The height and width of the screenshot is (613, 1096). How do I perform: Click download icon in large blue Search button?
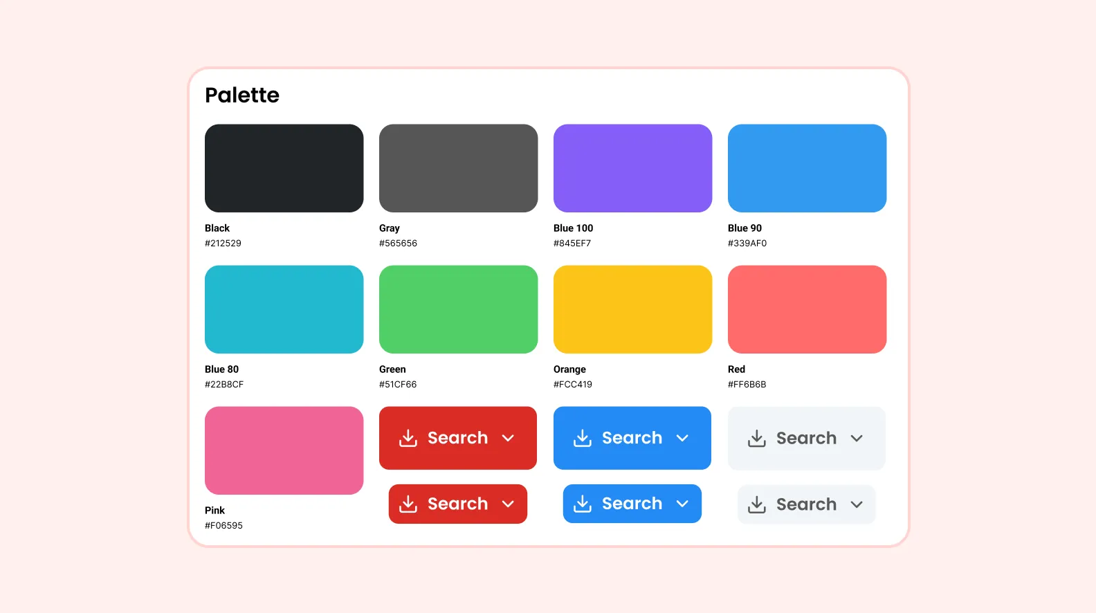click(583, 438)
